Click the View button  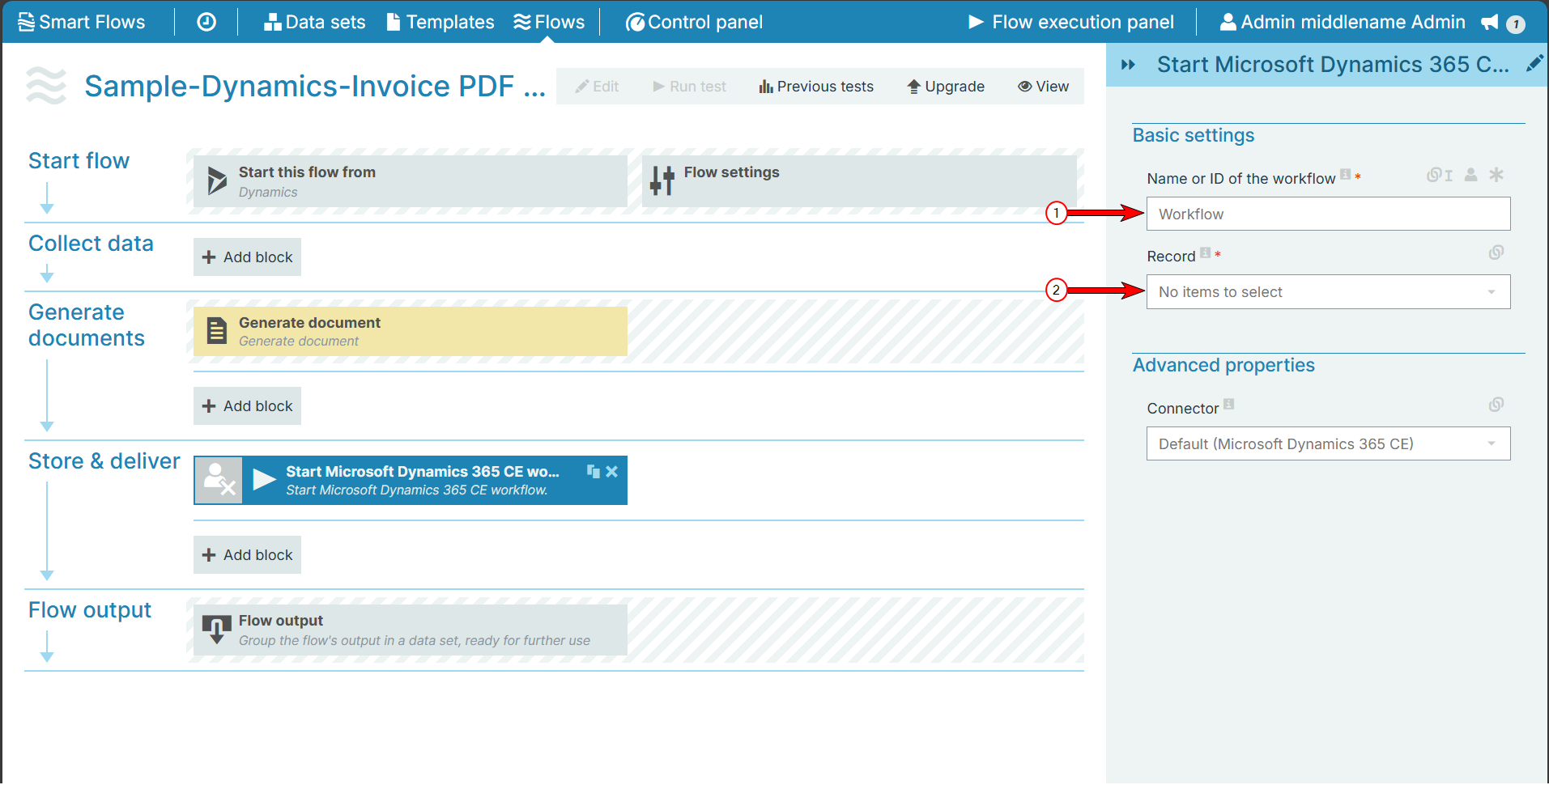[1044, 87]
